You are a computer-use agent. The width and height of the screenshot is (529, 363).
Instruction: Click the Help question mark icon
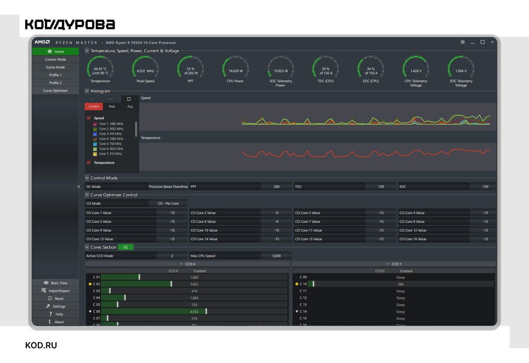click(x=51, y=314)
